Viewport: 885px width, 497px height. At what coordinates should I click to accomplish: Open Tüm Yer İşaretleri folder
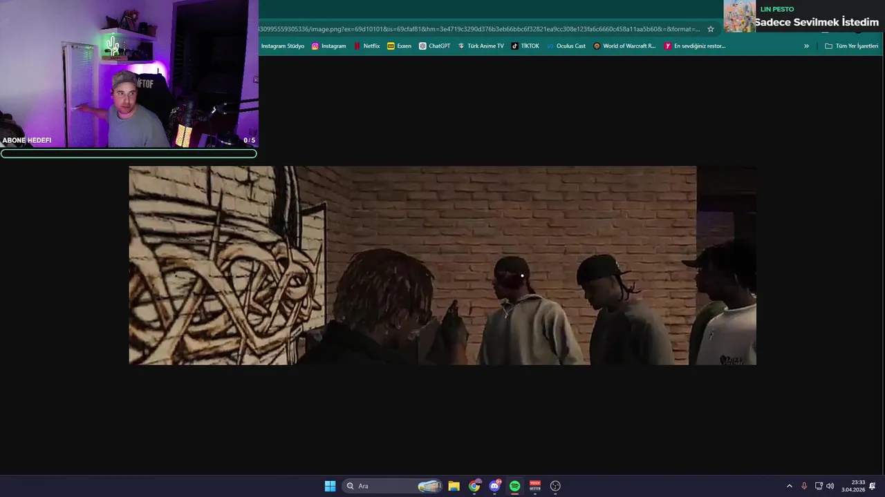tap(851, 46)
